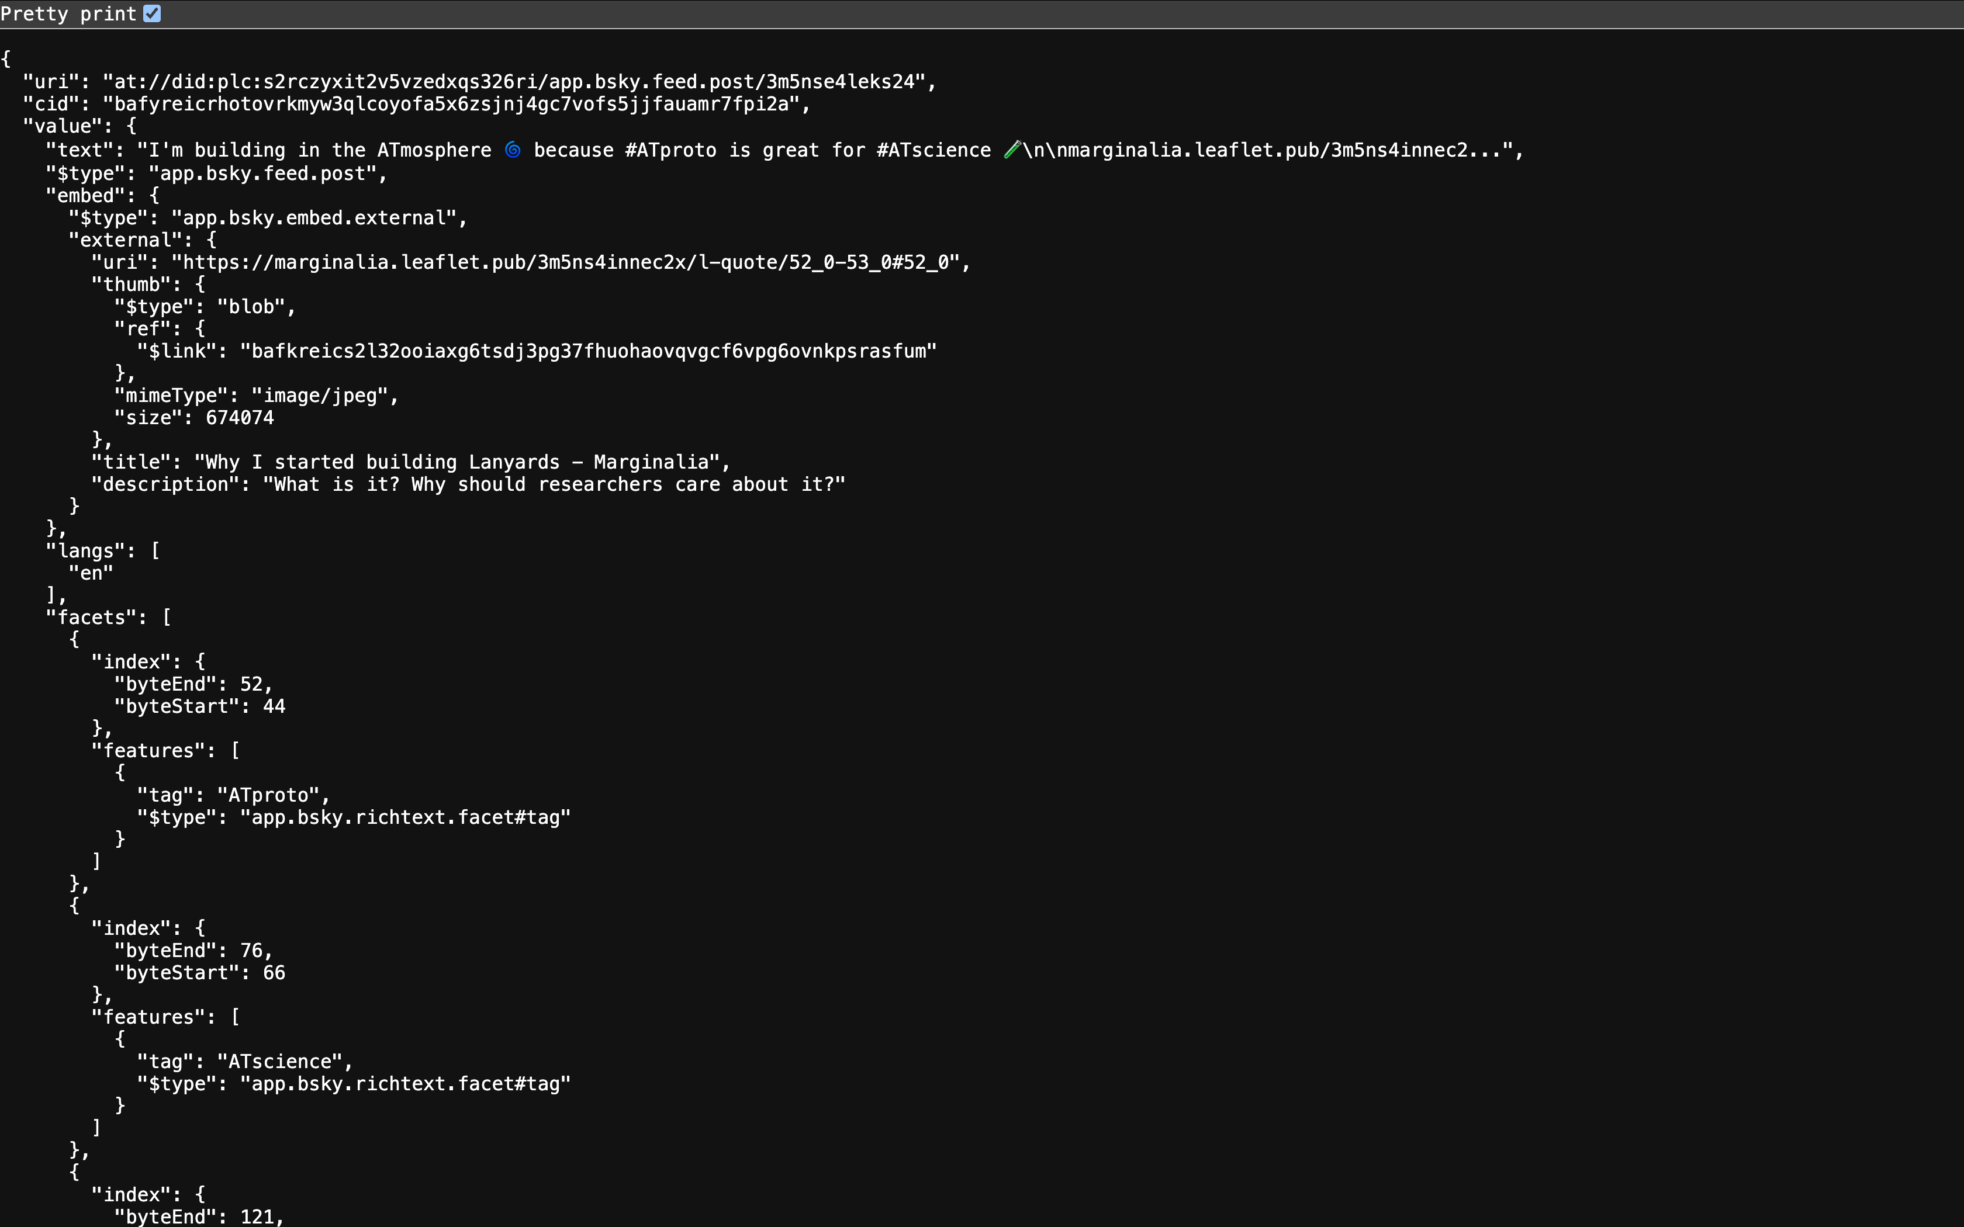Click the "image/jpeg" mimeType value
Viewport: 1964px width, 1227px height.
click(324, 396)
